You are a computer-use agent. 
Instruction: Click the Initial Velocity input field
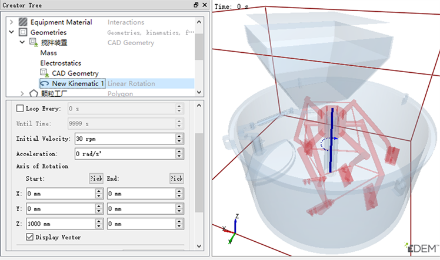click(x=124, y=139)
